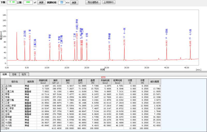Click the 上限 upper limit input field
The height and width of the screenshot is (132, 207).
28,2
